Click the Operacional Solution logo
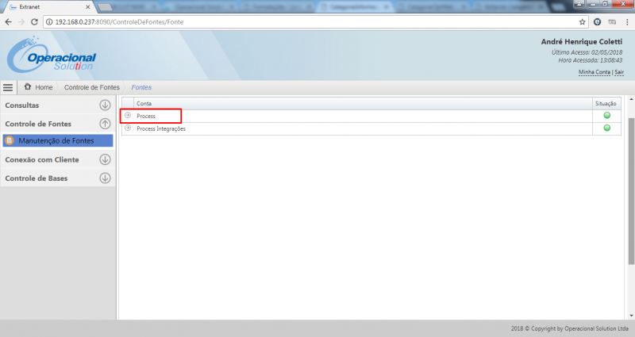This screenshot has width=635, height=337. (52, 57)
